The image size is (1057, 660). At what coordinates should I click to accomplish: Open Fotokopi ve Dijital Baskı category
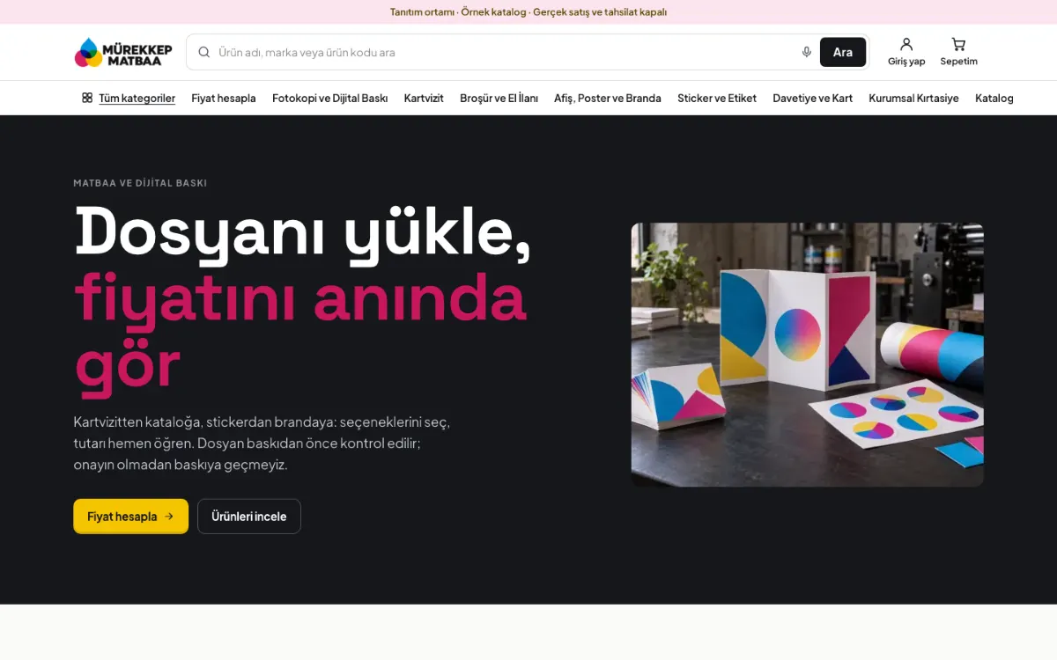(330, 98)
